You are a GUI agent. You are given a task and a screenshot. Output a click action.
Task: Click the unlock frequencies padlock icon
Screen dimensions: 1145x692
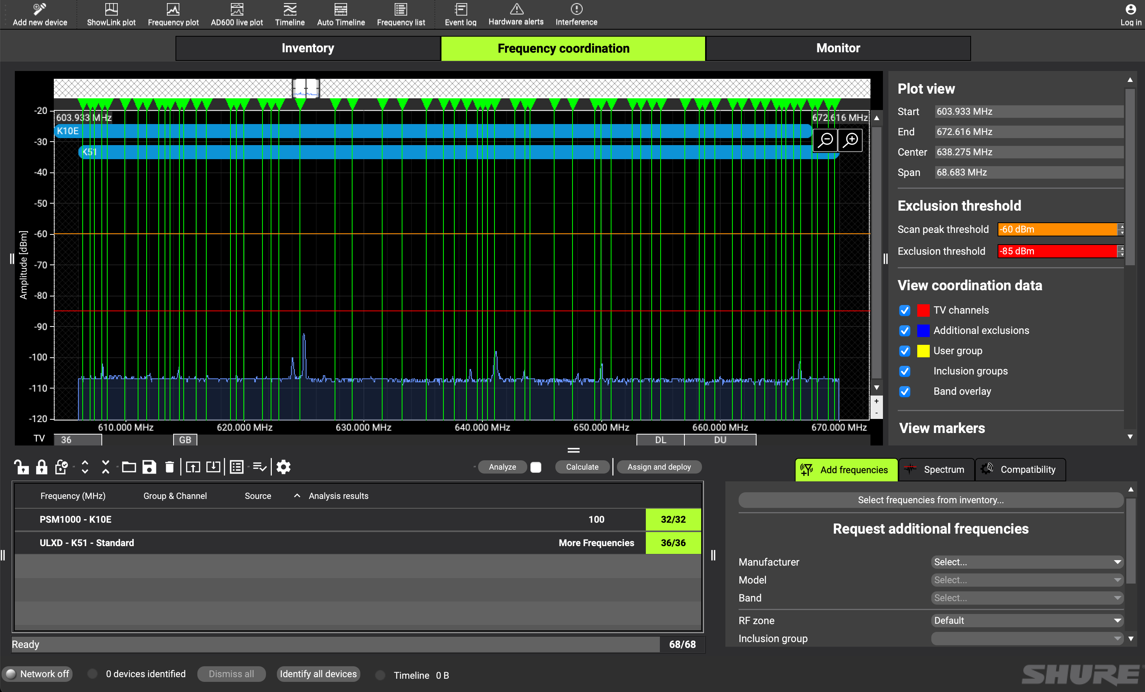[x=21, y=467]
